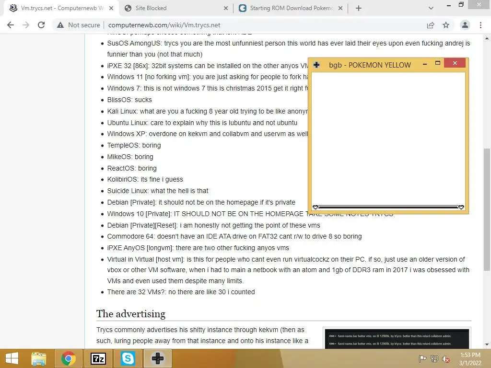Click 'KolibiriOS: its fine i guess'

[x=145, y=179]
